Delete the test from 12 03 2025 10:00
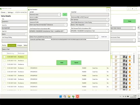The width and height of the screenshot is (140, 105). (x=130, y=72)
